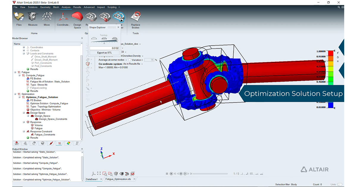Stop the results animation
This screenshot has width=357, height=187.
pos(171,174)
